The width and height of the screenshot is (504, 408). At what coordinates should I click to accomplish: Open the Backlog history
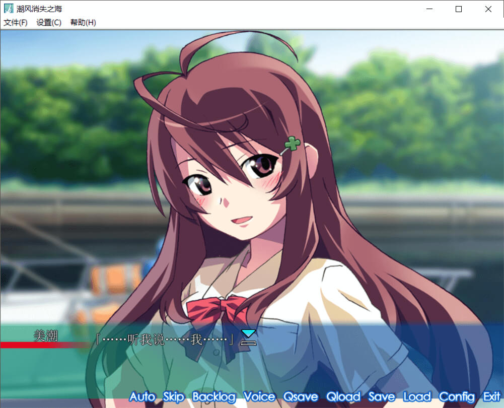click(x=214, y=397)
